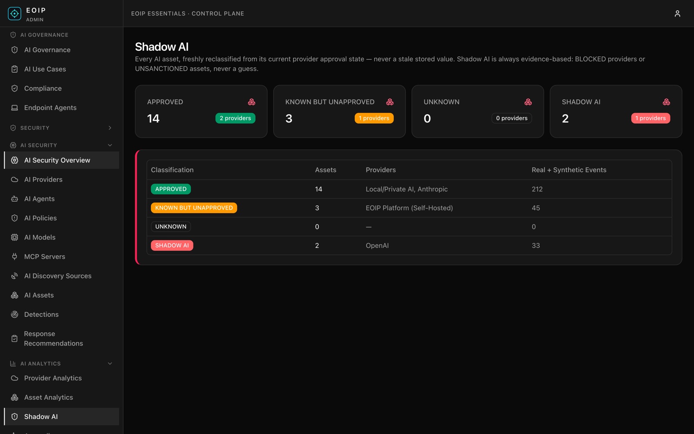
Task: Open Response Recommendations menu item
Action: click(x=62, y=339)
